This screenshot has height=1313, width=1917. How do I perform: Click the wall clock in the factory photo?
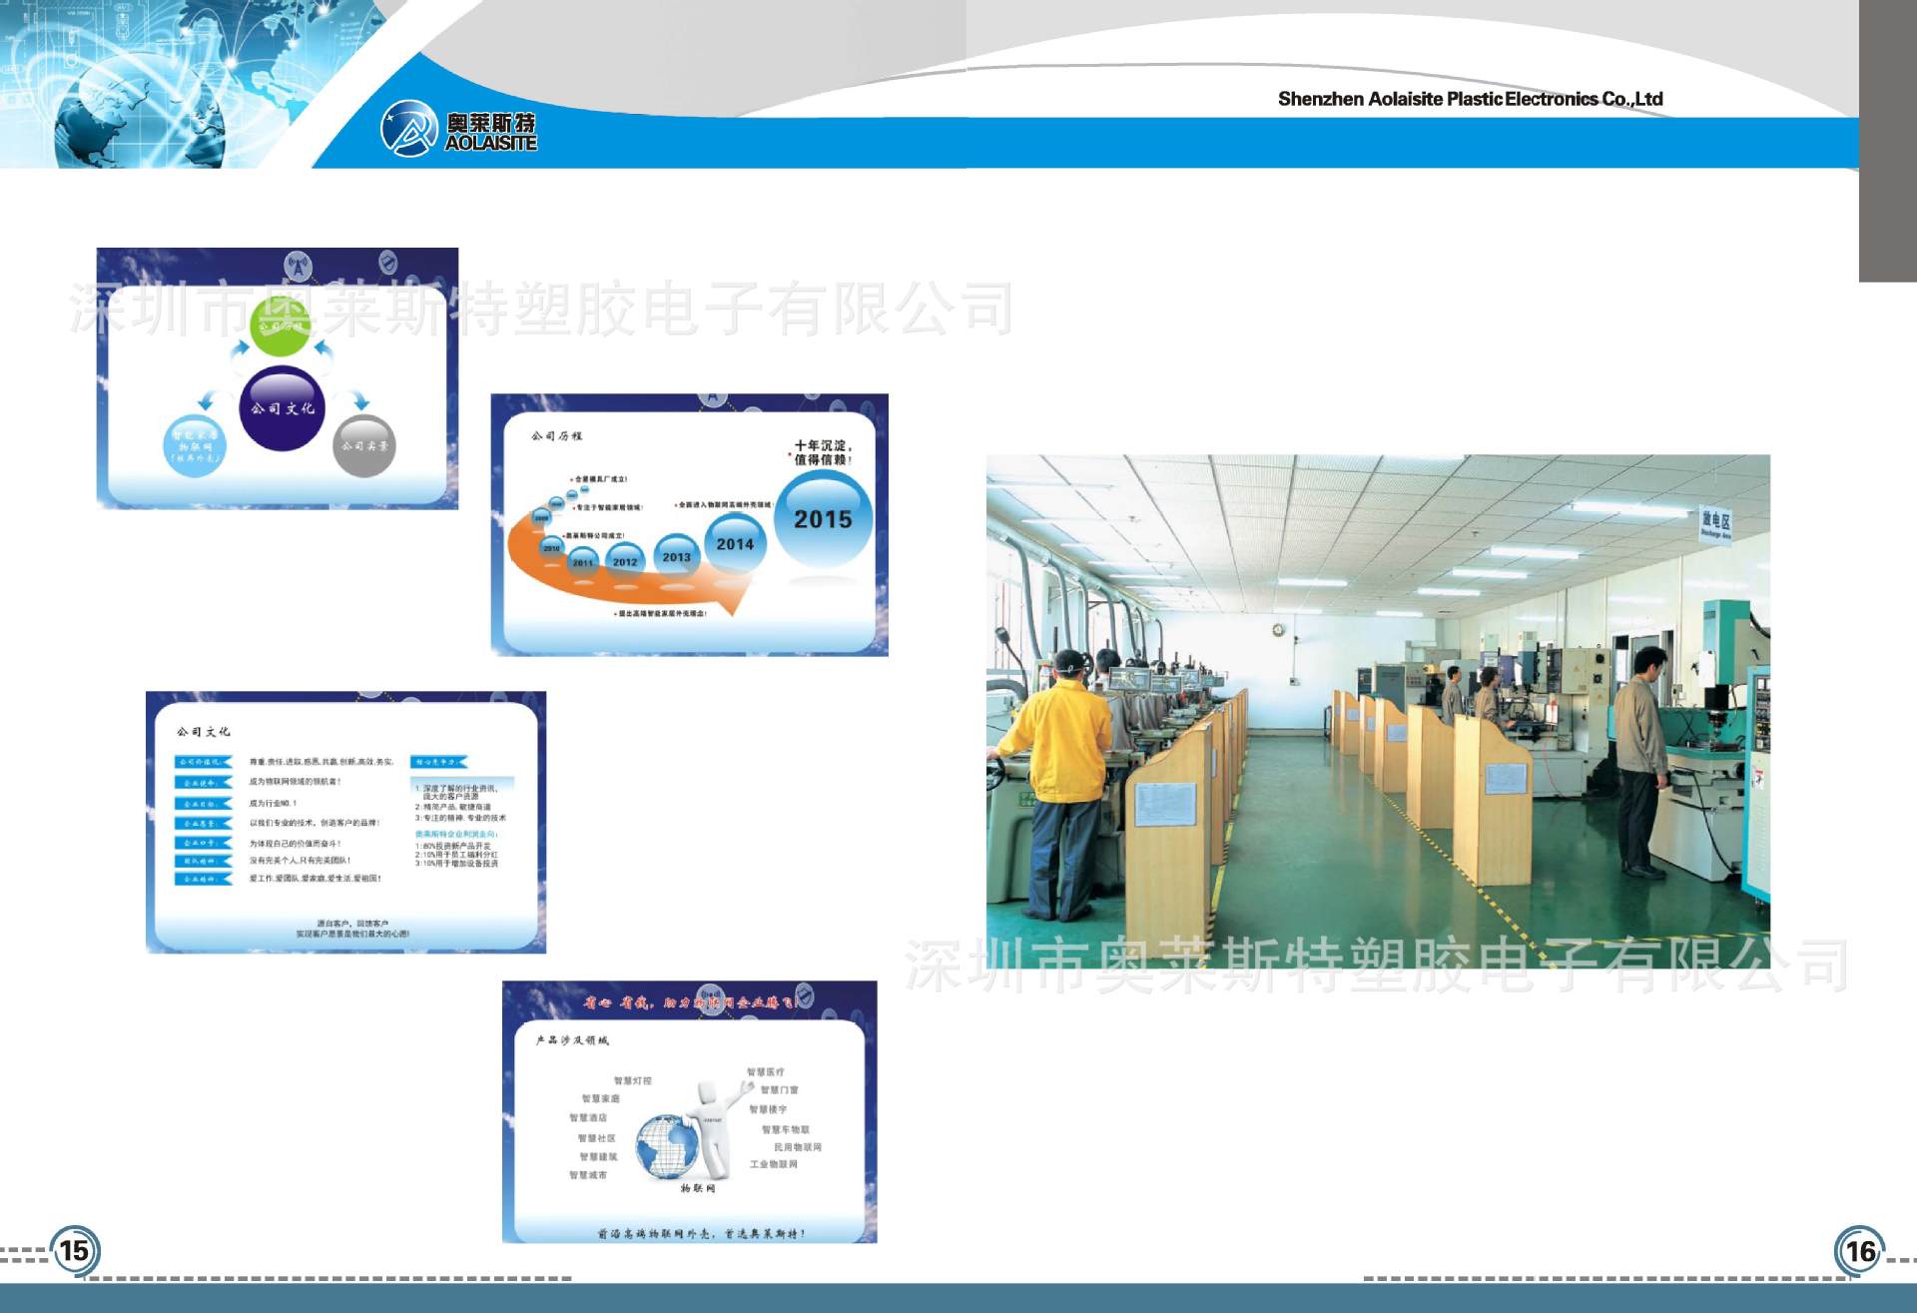pos(1277,629)
